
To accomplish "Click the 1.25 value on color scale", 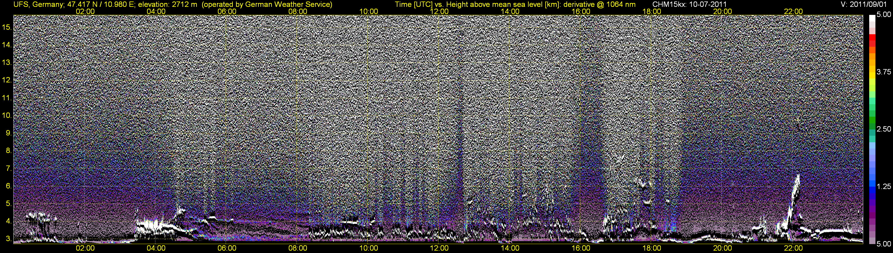I will [884, 186].
